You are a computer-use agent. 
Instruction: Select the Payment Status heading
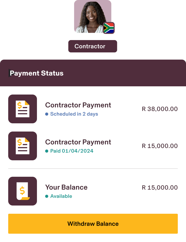(x=37, y=73)
